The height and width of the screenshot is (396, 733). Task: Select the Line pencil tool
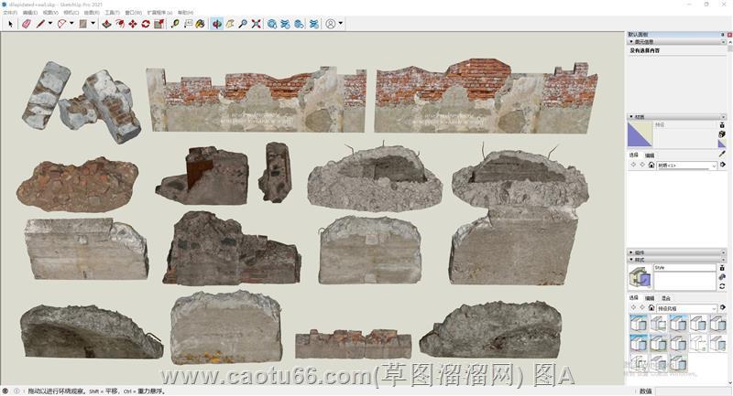coord(40,24)
